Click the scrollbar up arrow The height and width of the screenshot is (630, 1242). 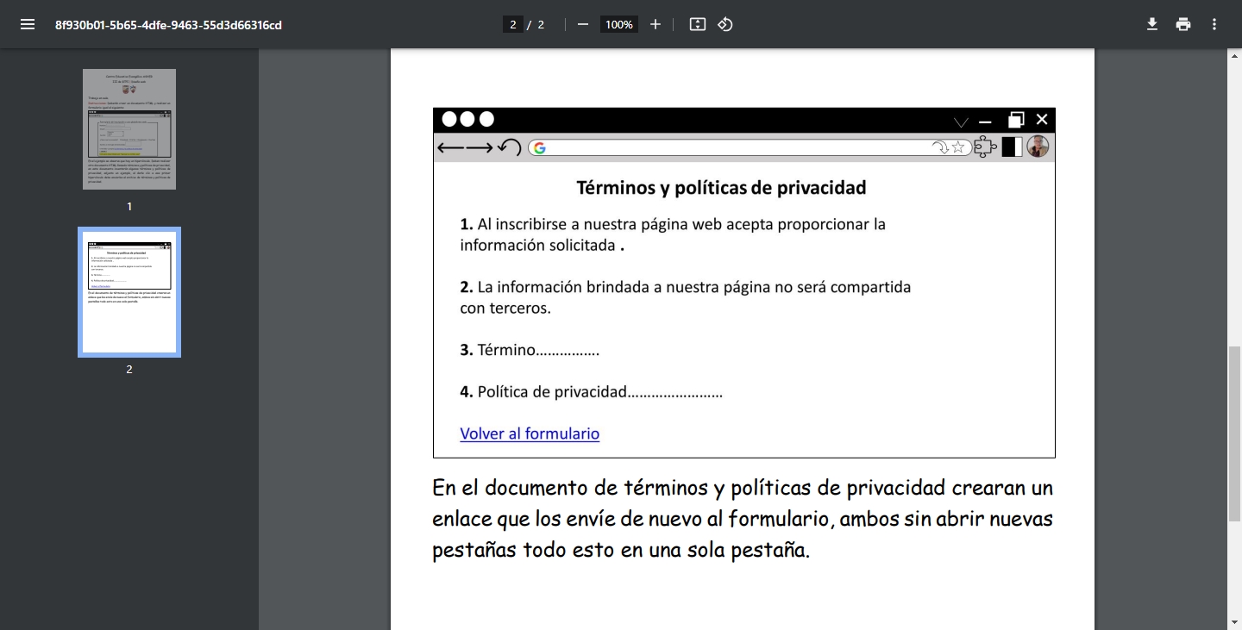(x=1234, y=56)
